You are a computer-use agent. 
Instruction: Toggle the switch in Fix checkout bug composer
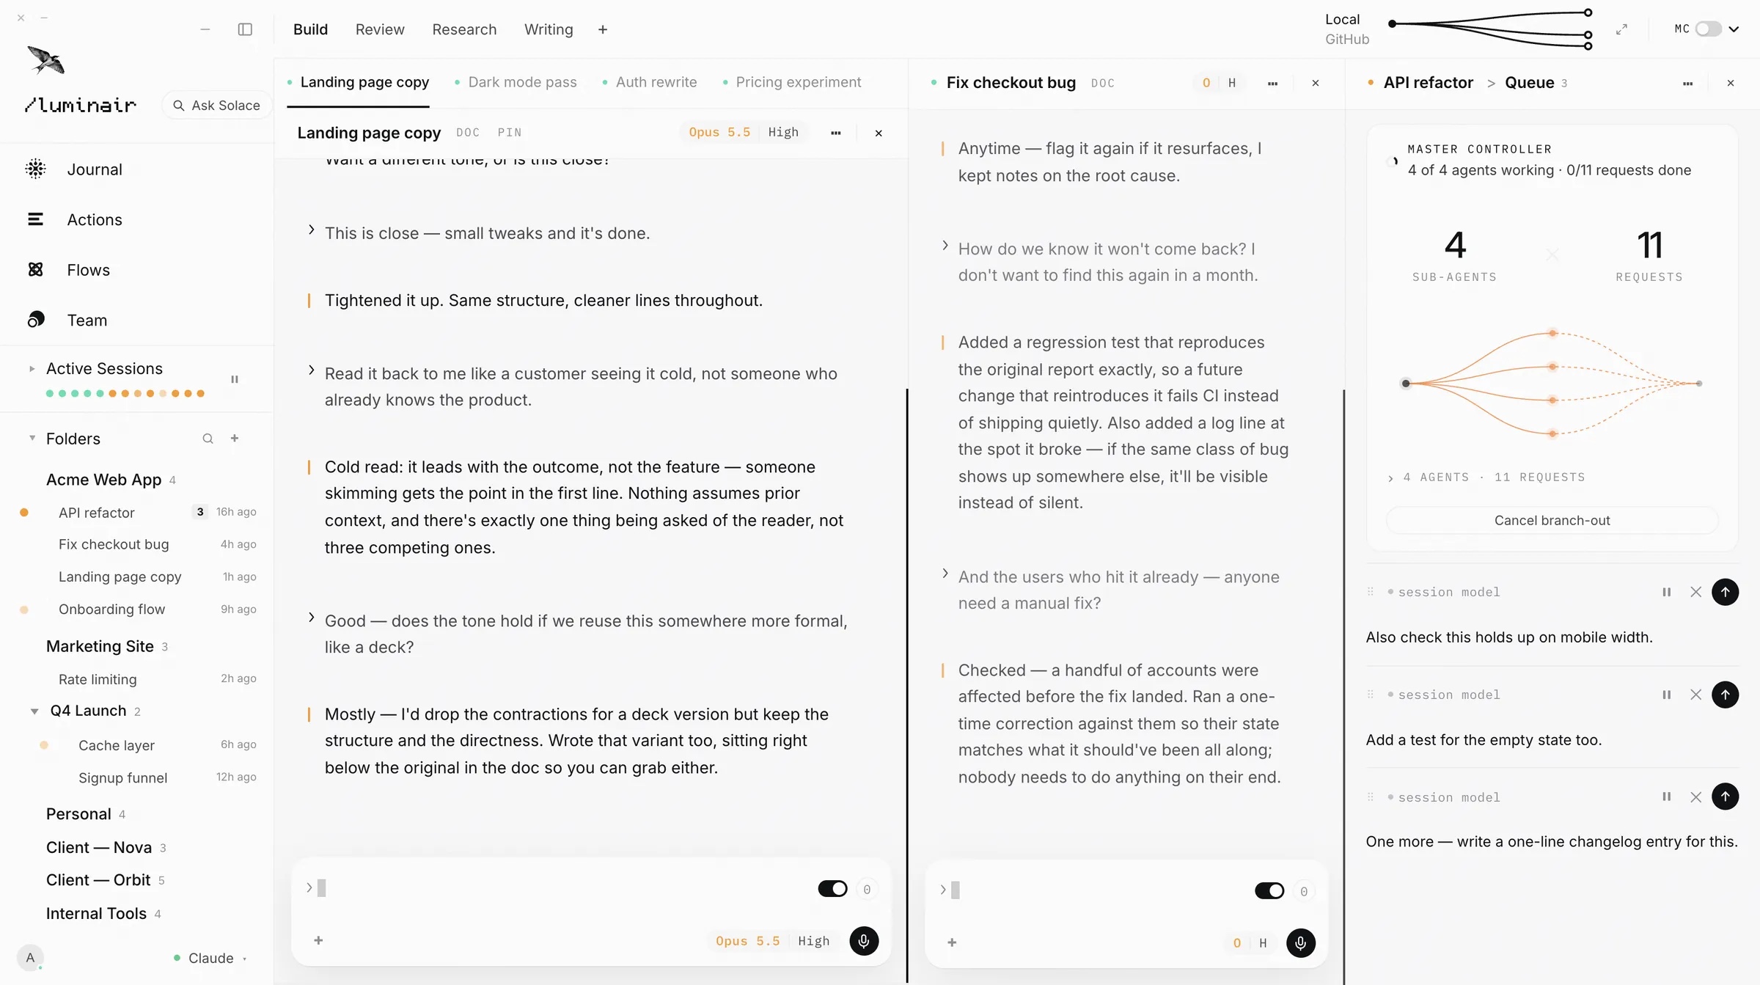point(1269,890)
